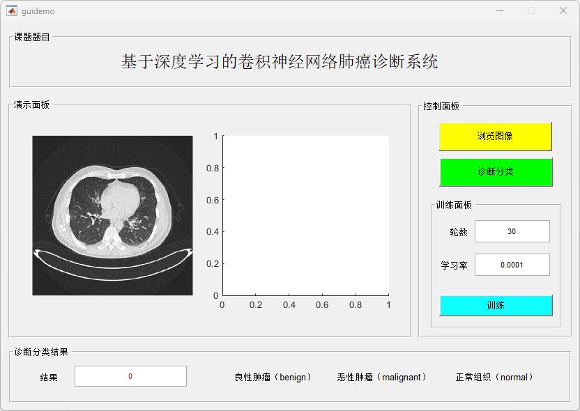Click the 控制面板 panel title
Image resolution: width=580 pixels, height=411 pixels.
click(x=441, y=106)
